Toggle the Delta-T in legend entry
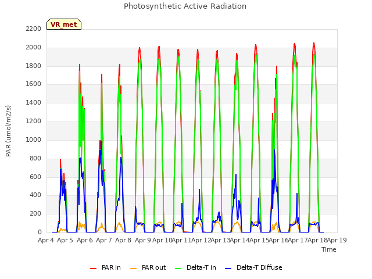The image size is (372, 279). click(195, 267)
